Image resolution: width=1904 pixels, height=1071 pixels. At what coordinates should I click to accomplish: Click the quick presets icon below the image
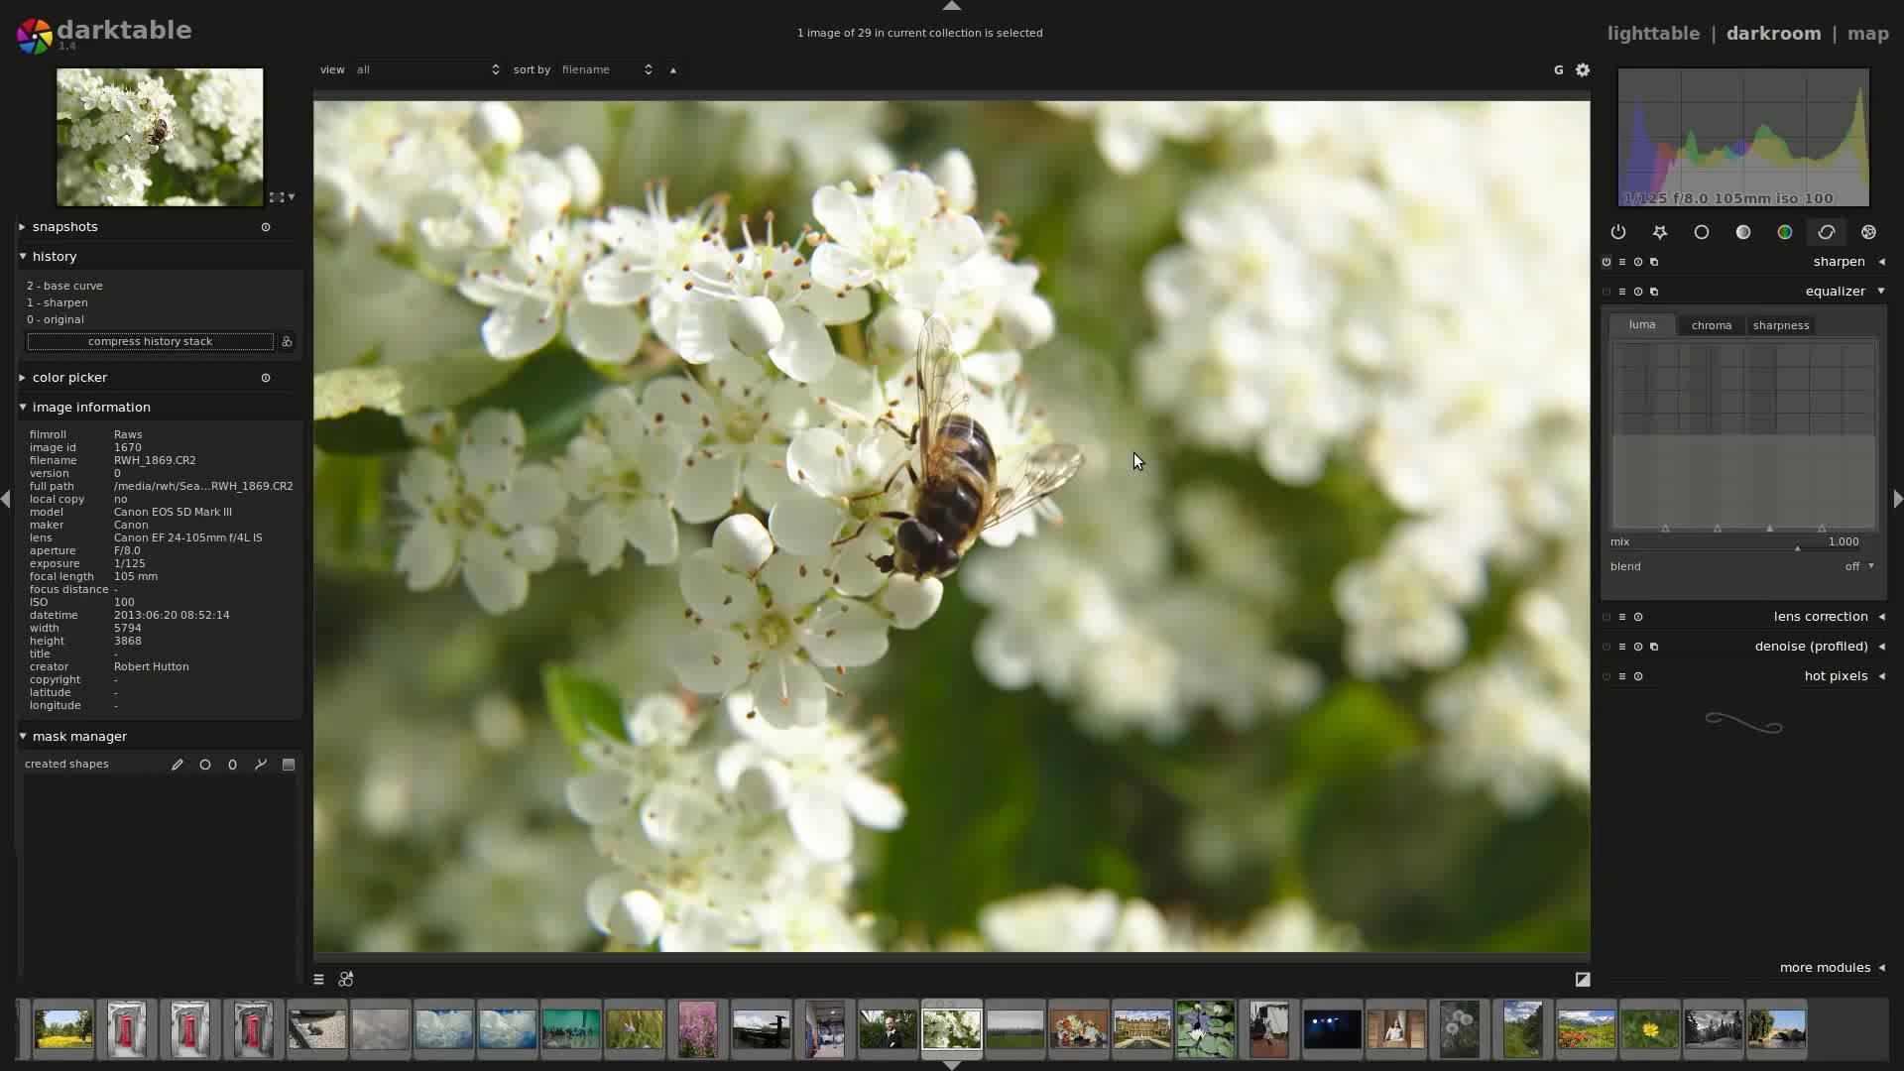pos(318,979)
